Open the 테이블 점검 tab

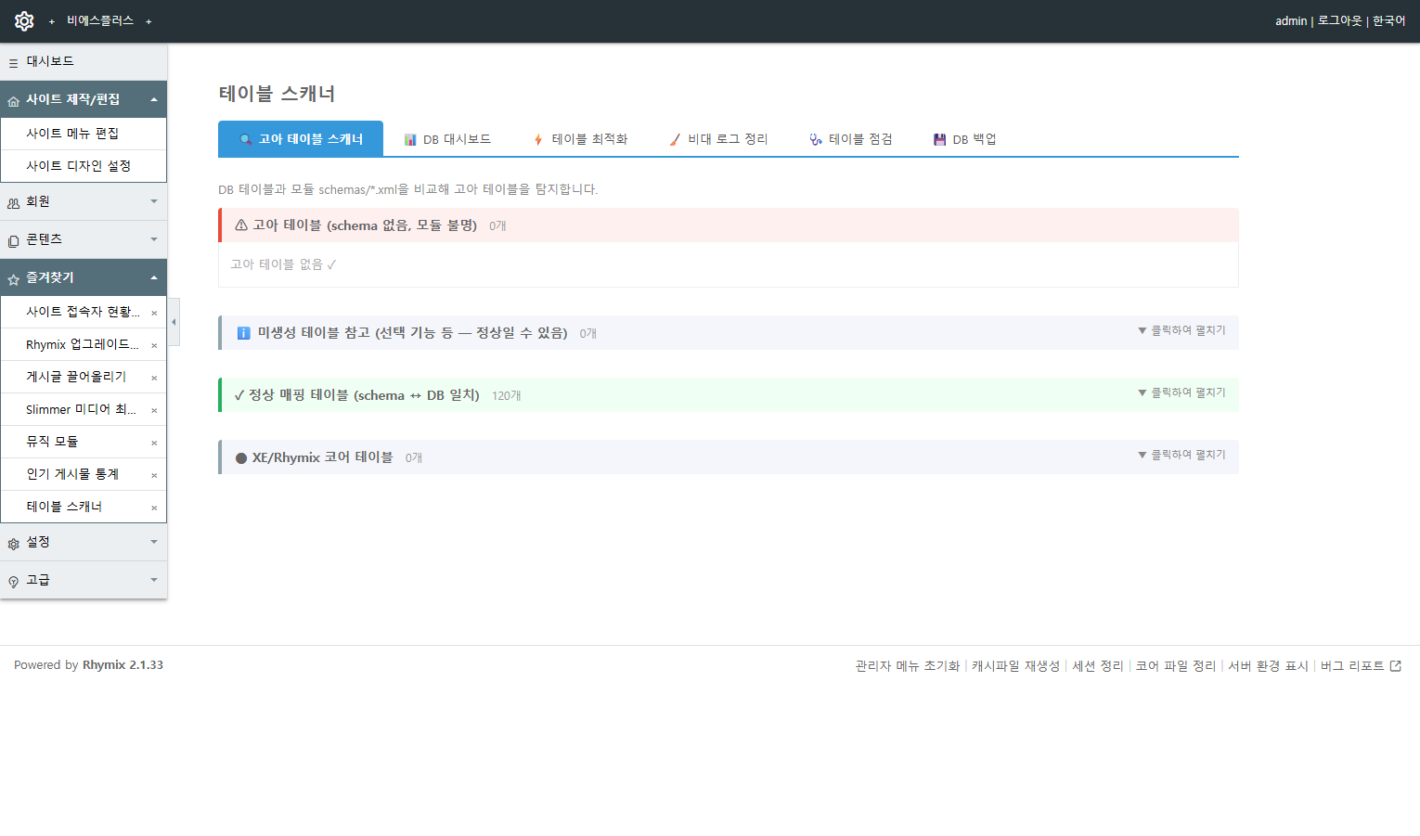click(x=851, y=139)
